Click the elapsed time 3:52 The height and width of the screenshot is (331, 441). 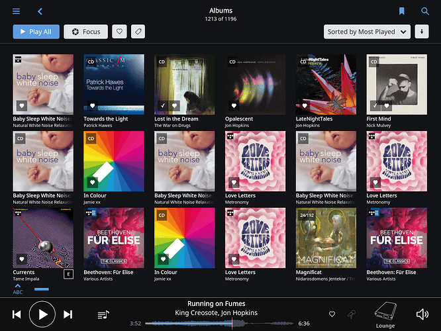coord(135,324)
